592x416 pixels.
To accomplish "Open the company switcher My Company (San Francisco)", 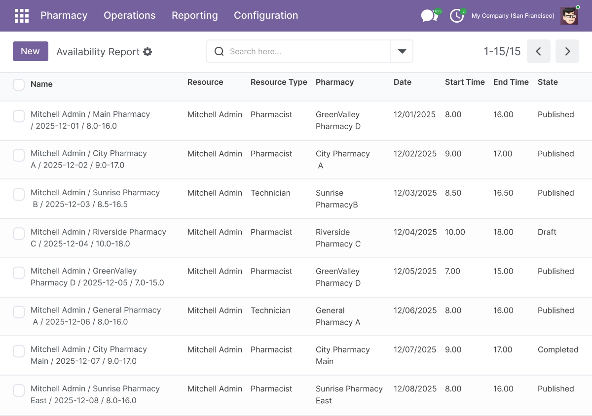I will tap(513, 16).
